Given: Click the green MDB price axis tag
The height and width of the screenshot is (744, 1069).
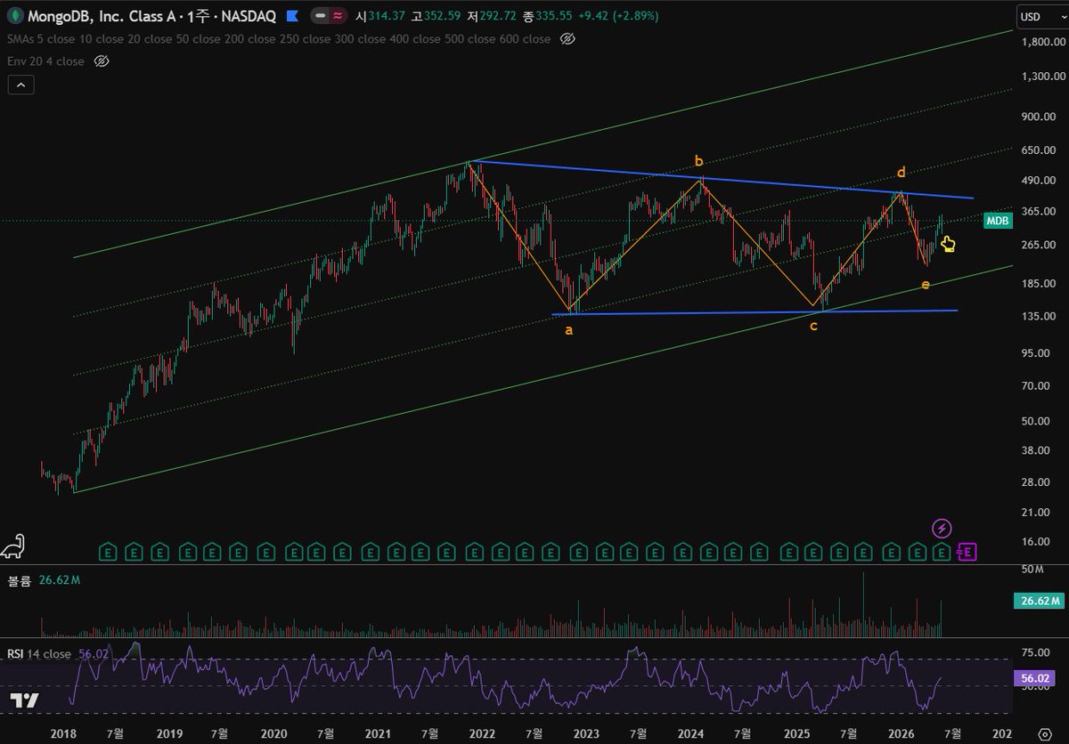Looking at the screenshot, I should pyautogui.click(x=999, y=220).
